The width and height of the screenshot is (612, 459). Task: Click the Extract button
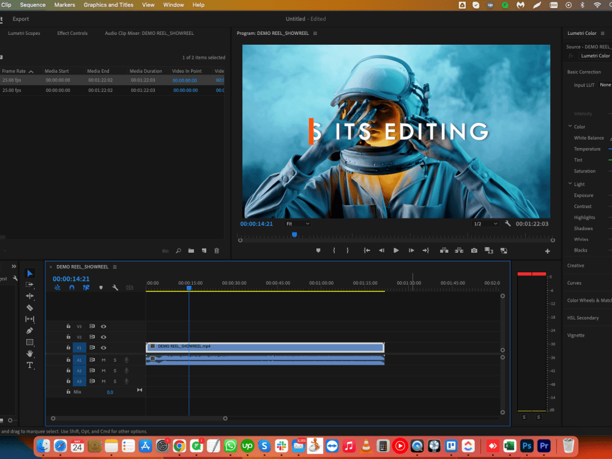click(459, 250)
